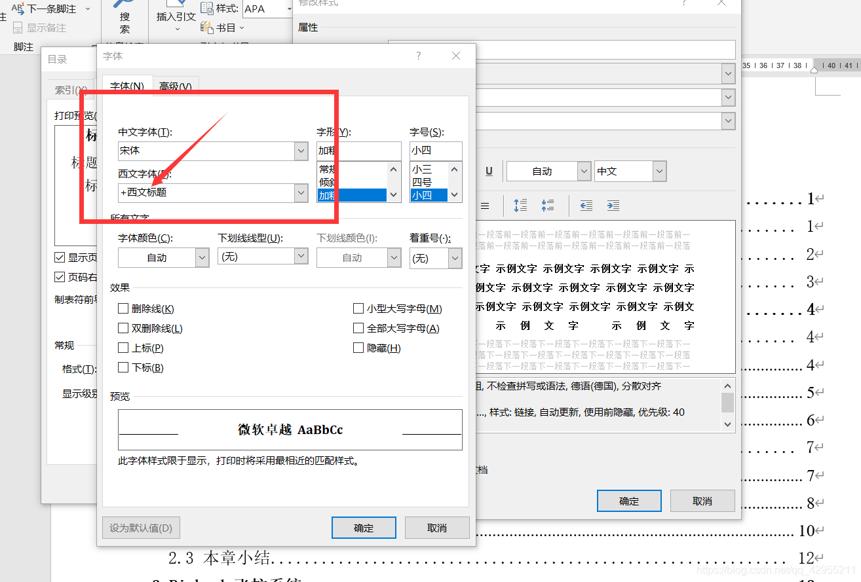The width and height of the screenshot is (861, 582).
Task: Open the Western font (西文字体) dropdown arrow
Action: point(301,192)
